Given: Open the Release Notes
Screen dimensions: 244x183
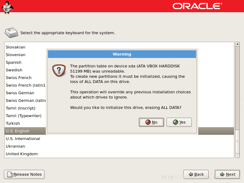Looking at the screenshot, I should (24, 174).
